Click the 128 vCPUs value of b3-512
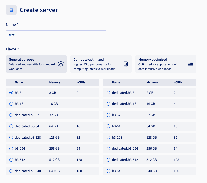The image size is (207, 183). pyautogui.click(x=79, y=160)
